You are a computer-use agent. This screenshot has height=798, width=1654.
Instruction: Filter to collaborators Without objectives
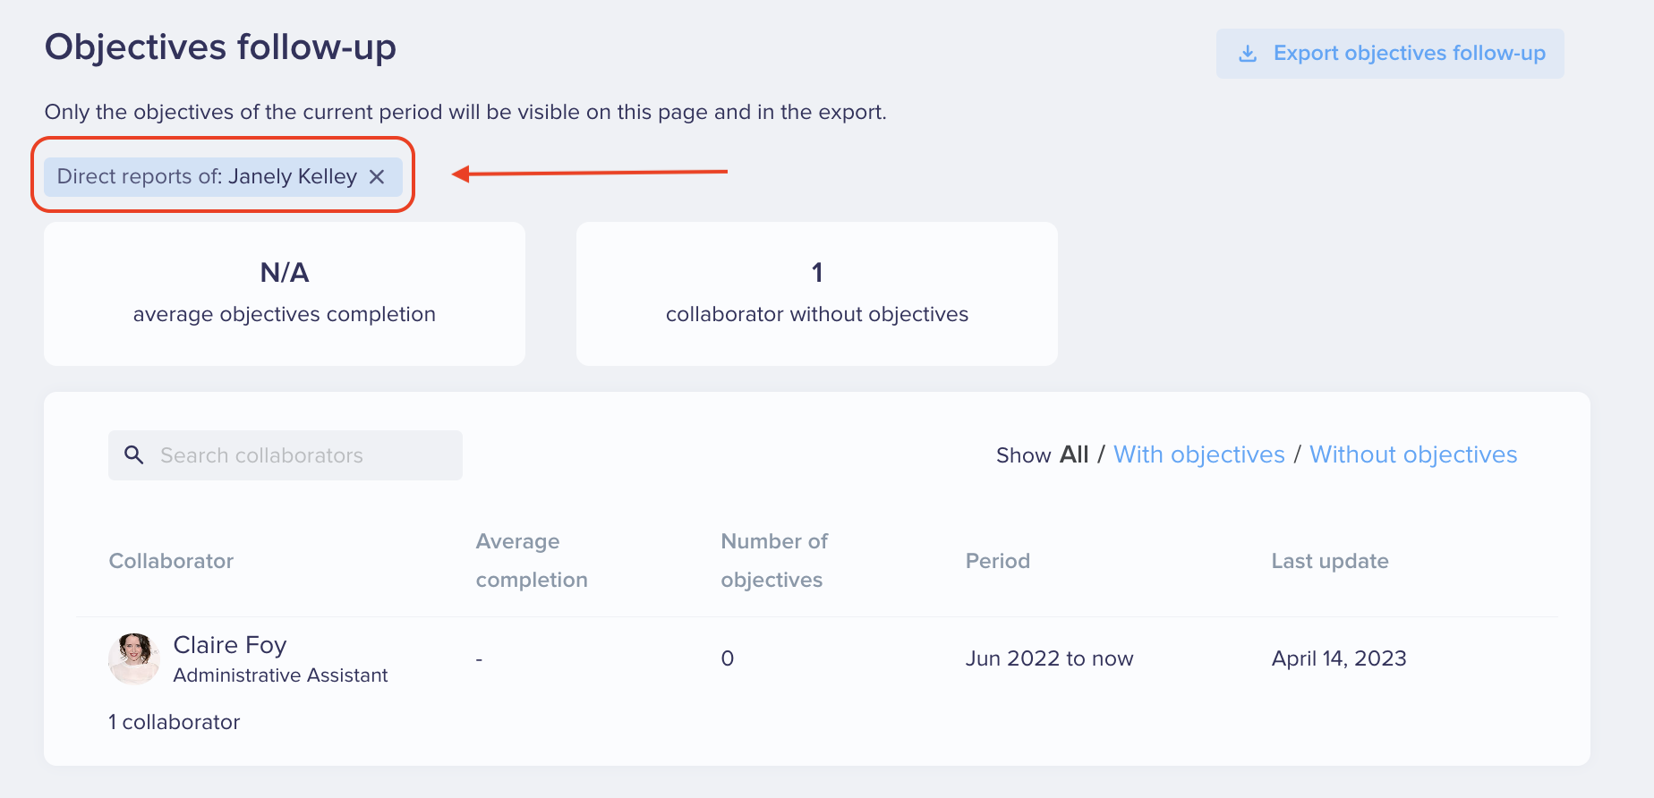[1413, 454]
